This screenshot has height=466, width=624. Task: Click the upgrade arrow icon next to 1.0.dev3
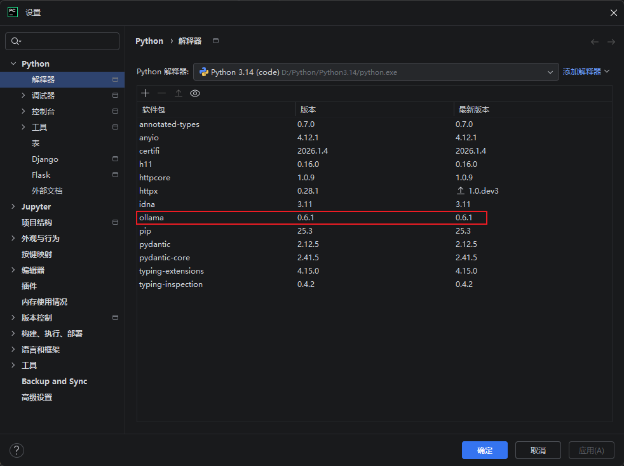click(461, 190)
